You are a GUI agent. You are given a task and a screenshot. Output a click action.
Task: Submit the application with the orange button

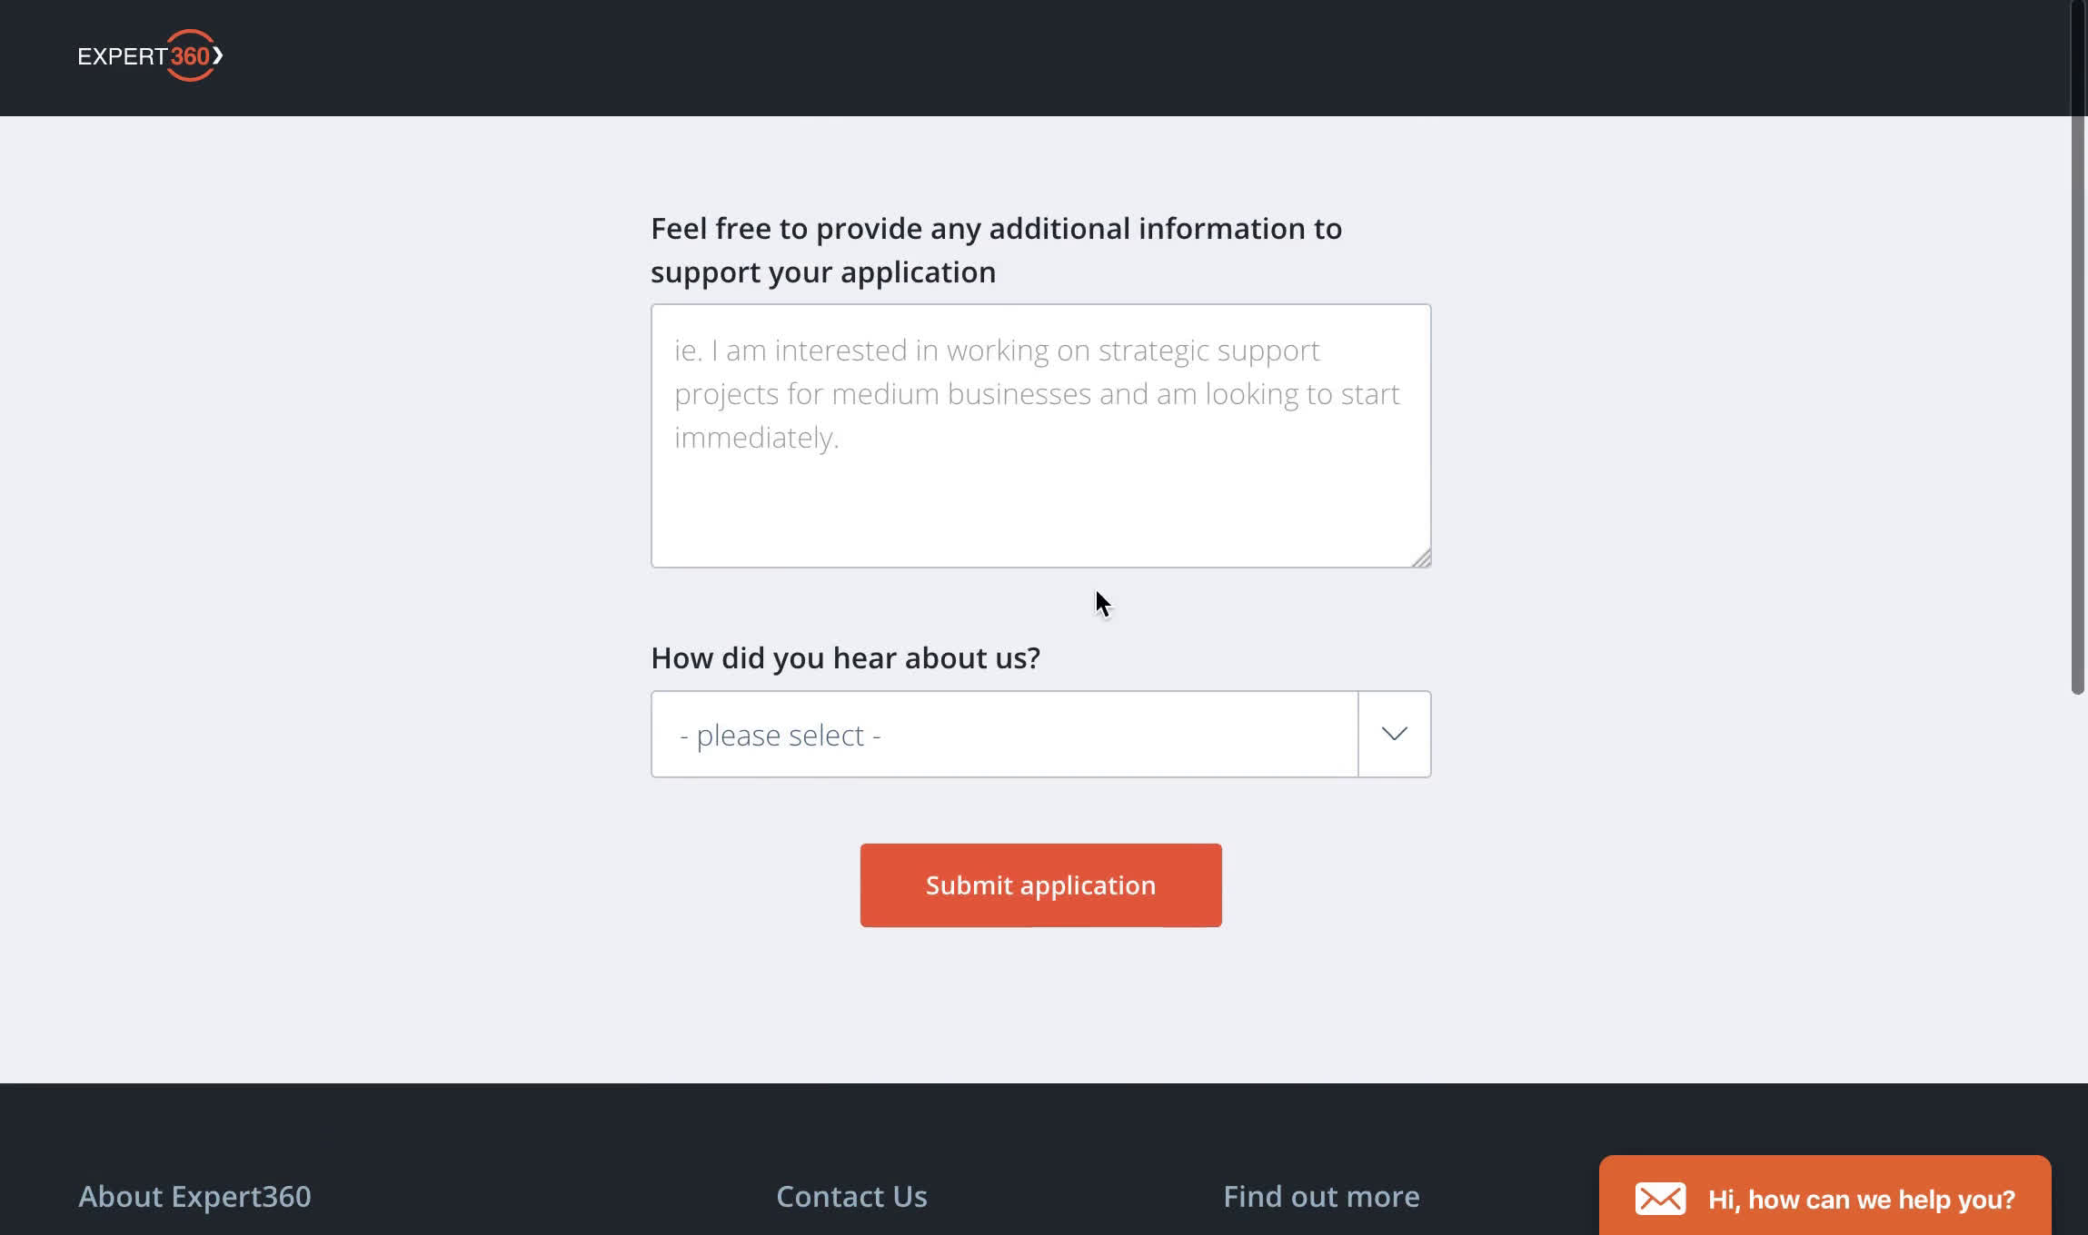[x=1040, y=885]
